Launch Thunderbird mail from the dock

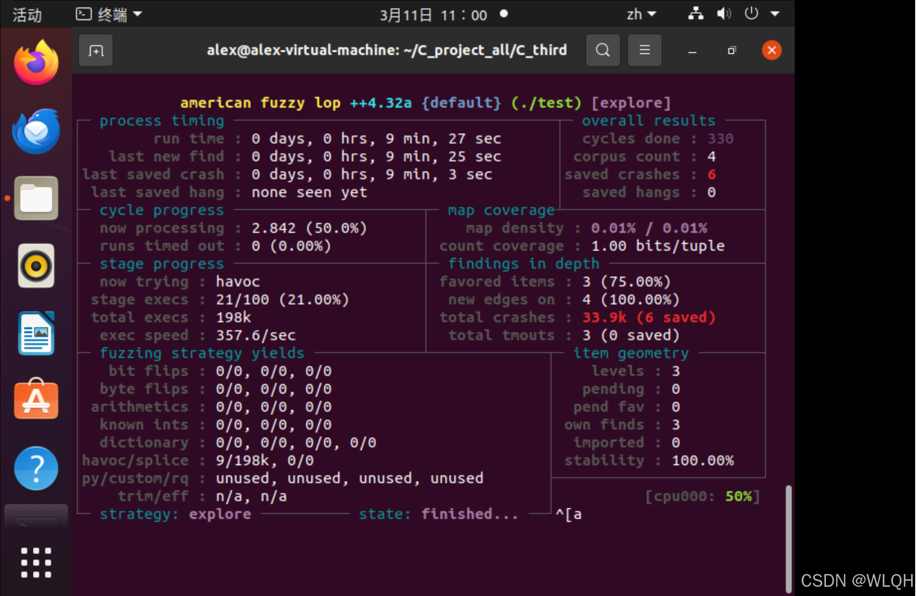[x=36, y=131]
